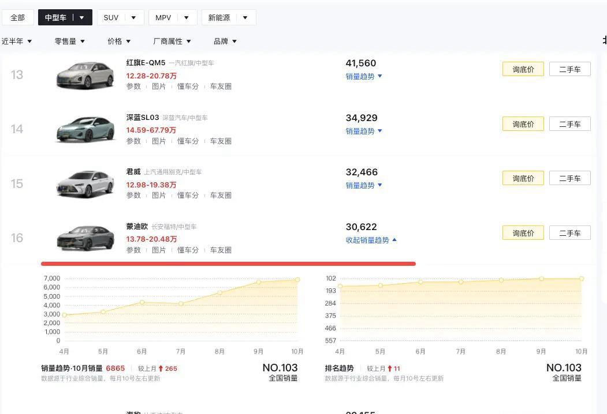
Task: Open the 蒙迪欧 car thumbnail
Action: [85, 238]
